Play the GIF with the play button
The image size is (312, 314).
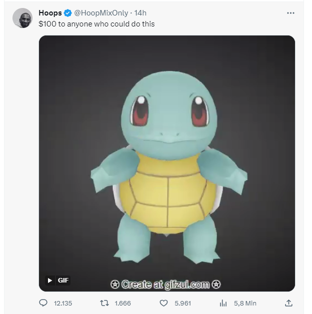coord(50,280)
